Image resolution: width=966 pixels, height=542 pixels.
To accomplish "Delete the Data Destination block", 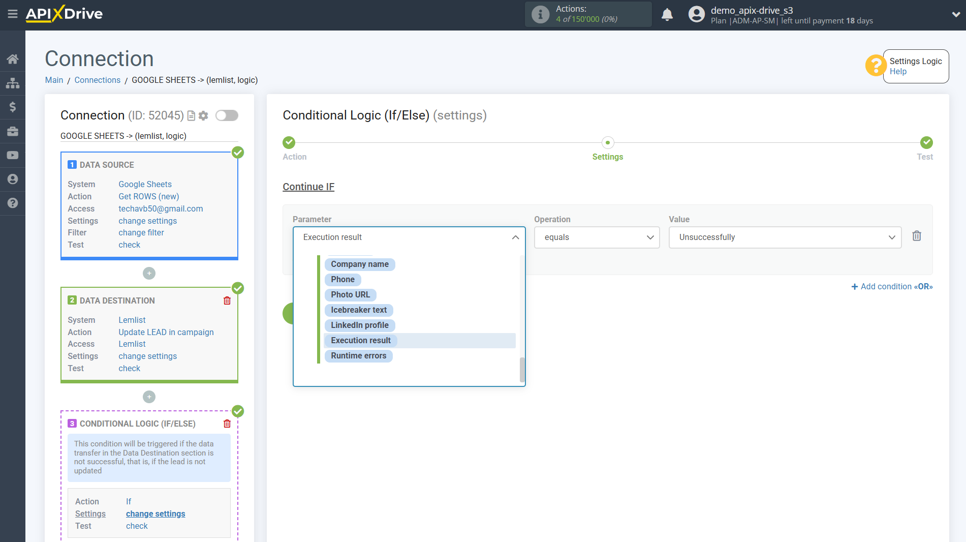I will [227, 300].
